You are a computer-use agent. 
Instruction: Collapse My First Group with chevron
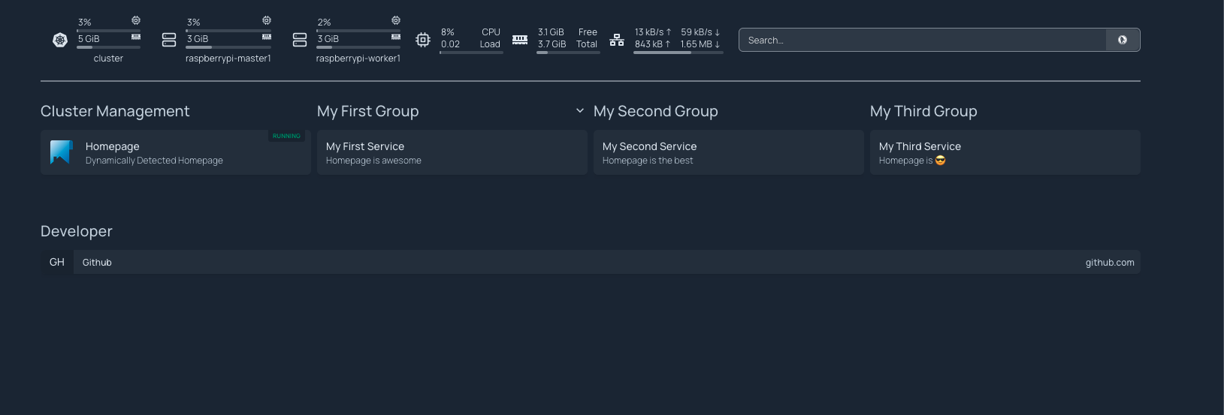coord(579,111)
